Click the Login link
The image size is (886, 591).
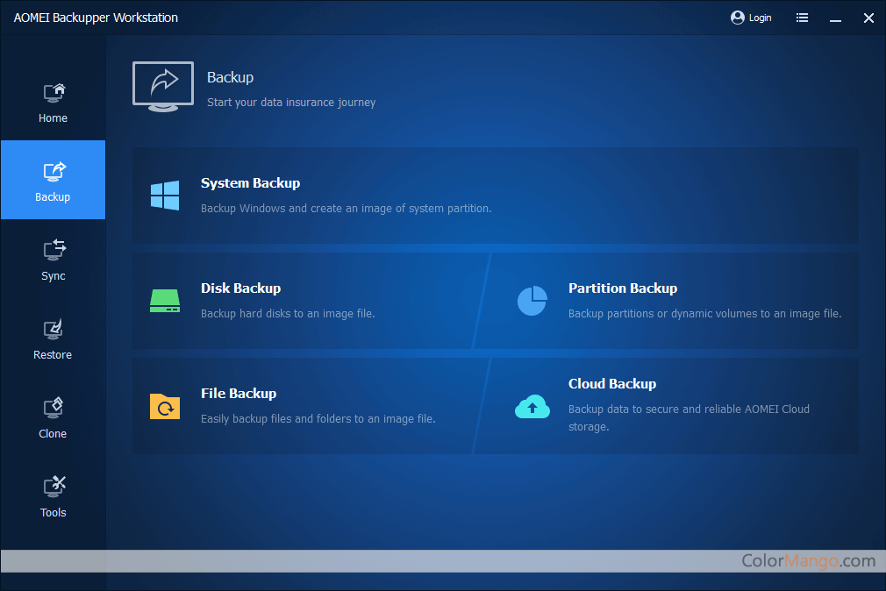click(760, 18)
